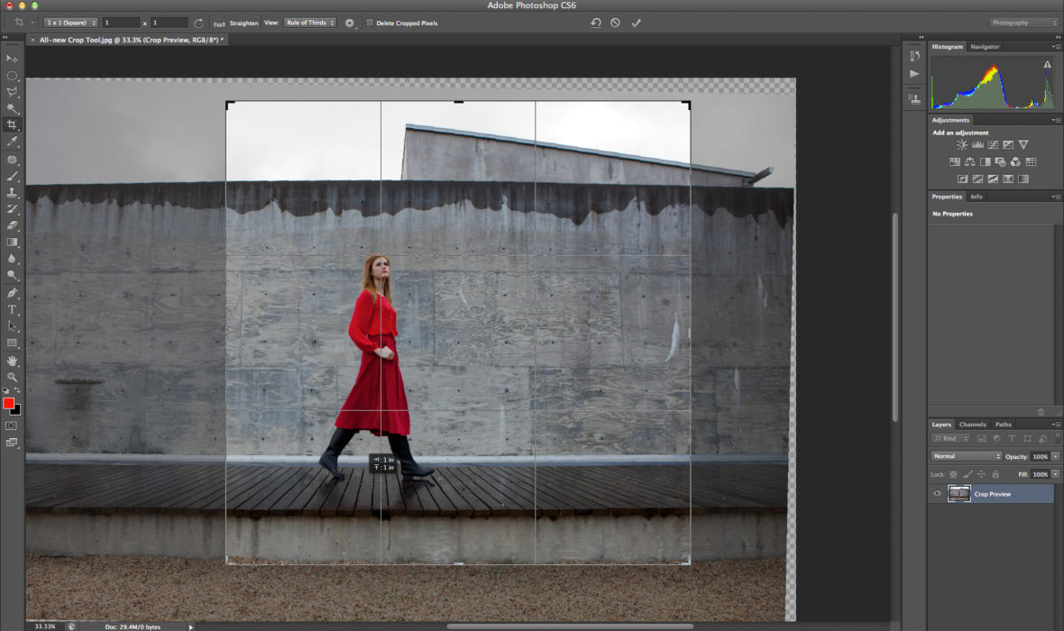Select the Hand tool
The height and width of the screenshot is (631, 1064).
(12, 361)
